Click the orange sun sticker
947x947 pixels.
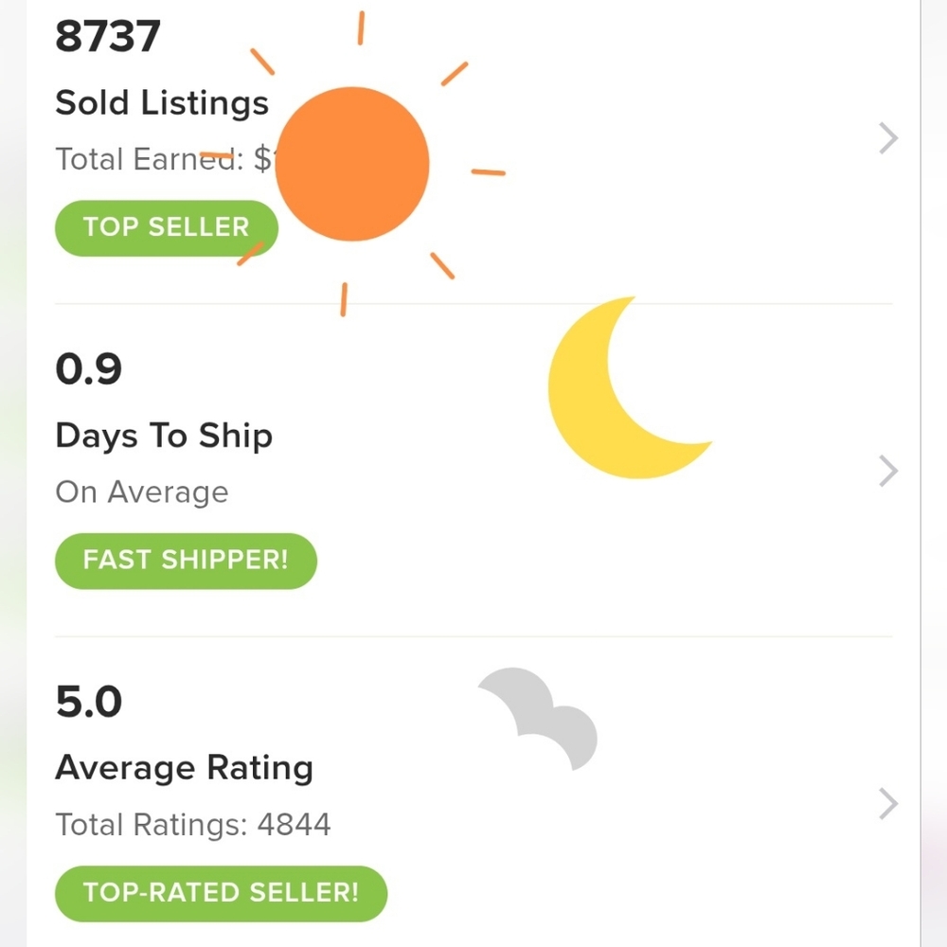(352, 164)
